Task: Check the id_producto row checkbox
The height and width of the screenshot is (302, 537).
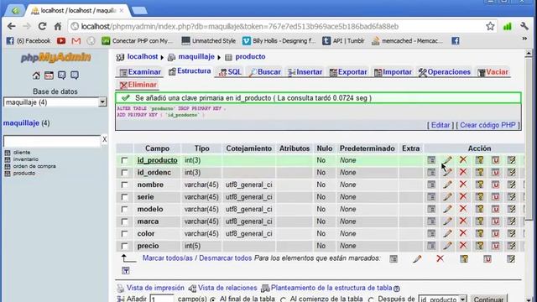Action: (x=124, y=160)
